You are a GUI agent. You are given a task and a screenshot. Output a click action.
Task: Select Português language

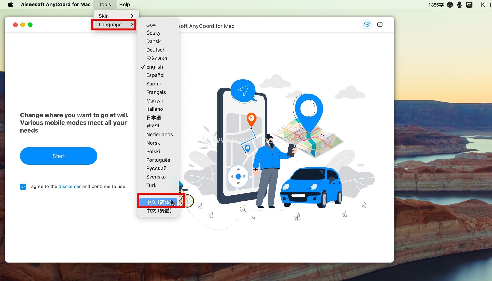pyautogui.click(x=158, y=160)
